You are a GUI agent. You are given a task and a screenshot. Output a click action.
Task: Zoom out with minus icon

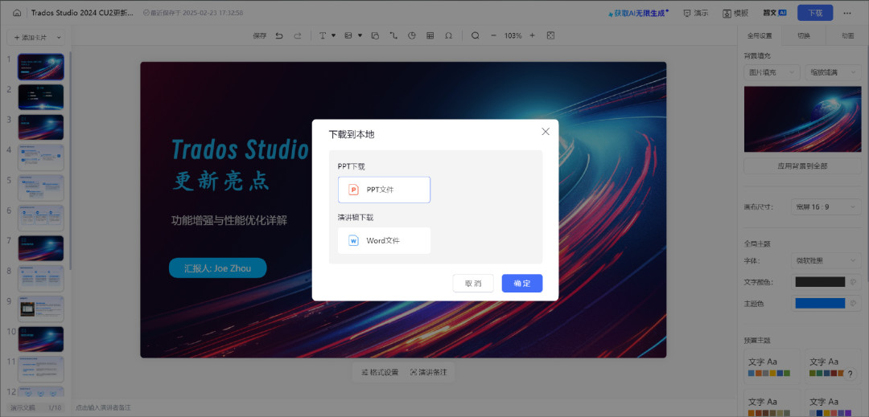pyautogui.click(x=493, y=35)
